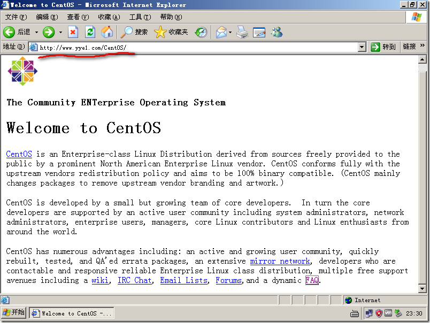The height and width of the screenshot is (323, 430).
Task: Expand the Links (链接) toolbar chevron
Action: tap(423, 45)
